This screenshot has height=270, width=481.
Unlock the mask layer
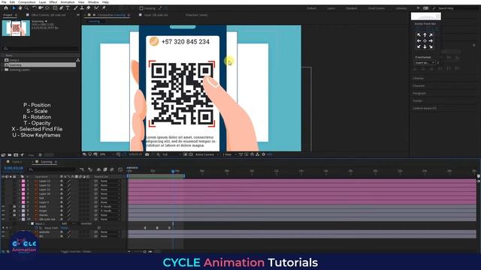tap(14, 207)
